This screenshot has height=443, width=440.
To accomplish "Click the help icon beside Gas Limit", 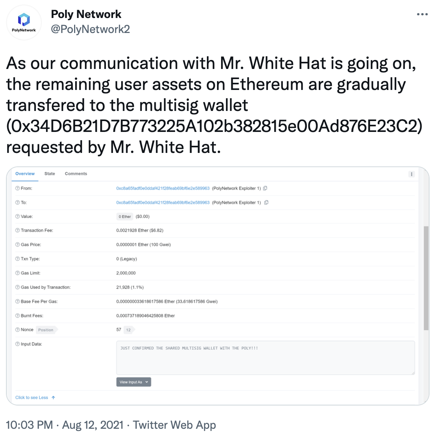I will tap(17, 273).
